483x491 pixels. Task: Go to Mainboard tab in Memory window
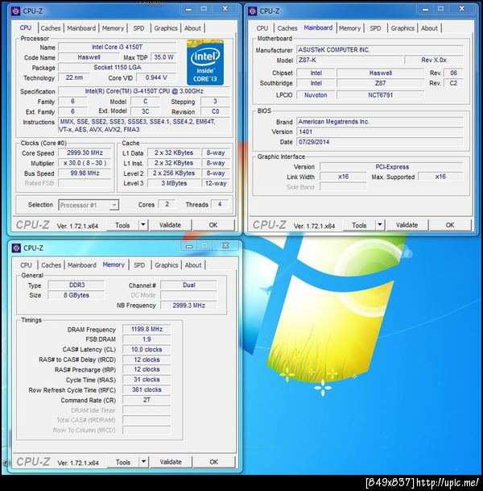pyautogui.click(x=82, y=265)
